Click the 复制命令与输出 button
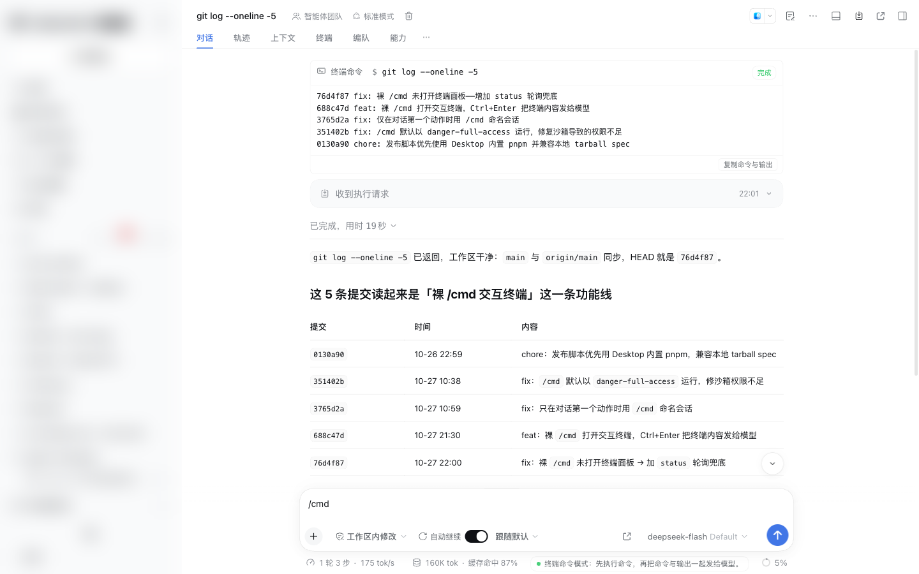 pos(748,165)
